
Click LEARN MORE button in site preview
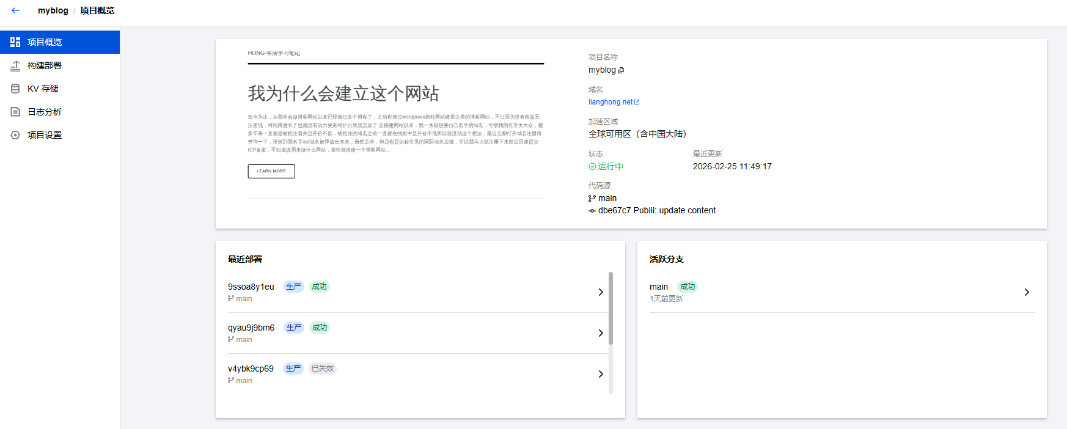[x=271, y=171]
